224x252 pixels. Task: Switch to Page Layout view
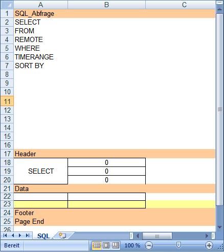(x=106, y=245)
